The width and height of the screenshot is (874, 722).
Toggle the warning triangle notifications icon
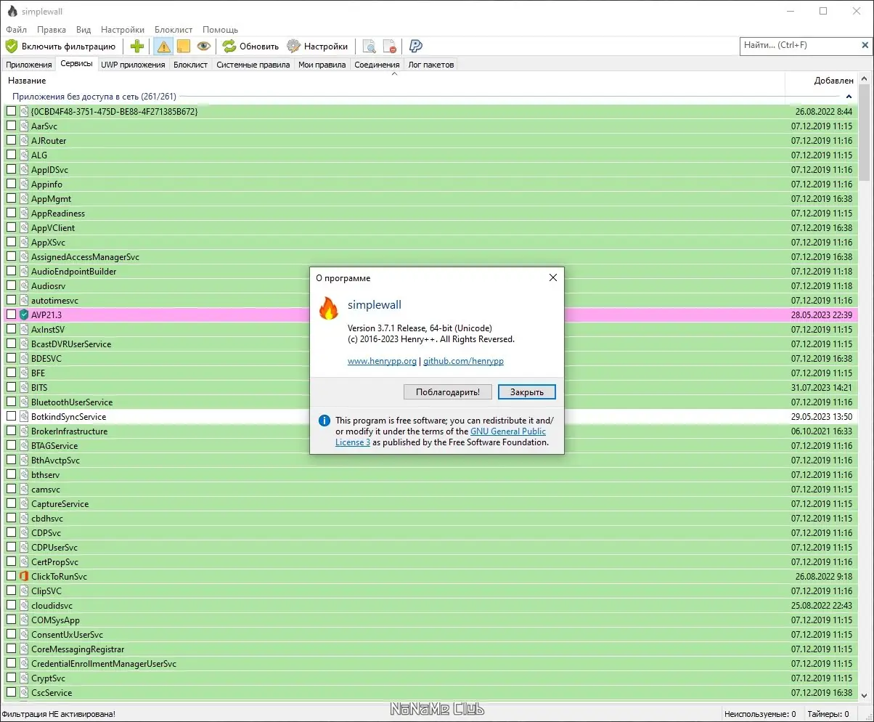(x=163, y=46)
